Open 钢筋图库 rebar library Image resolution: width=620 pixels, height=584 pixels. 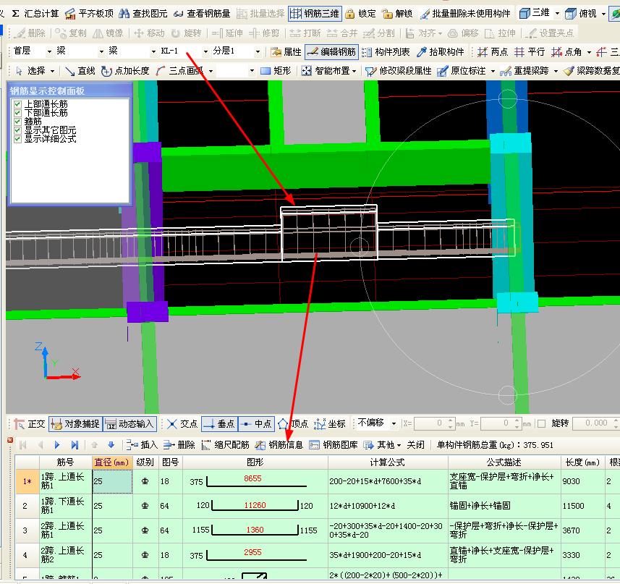pos(334,445)
